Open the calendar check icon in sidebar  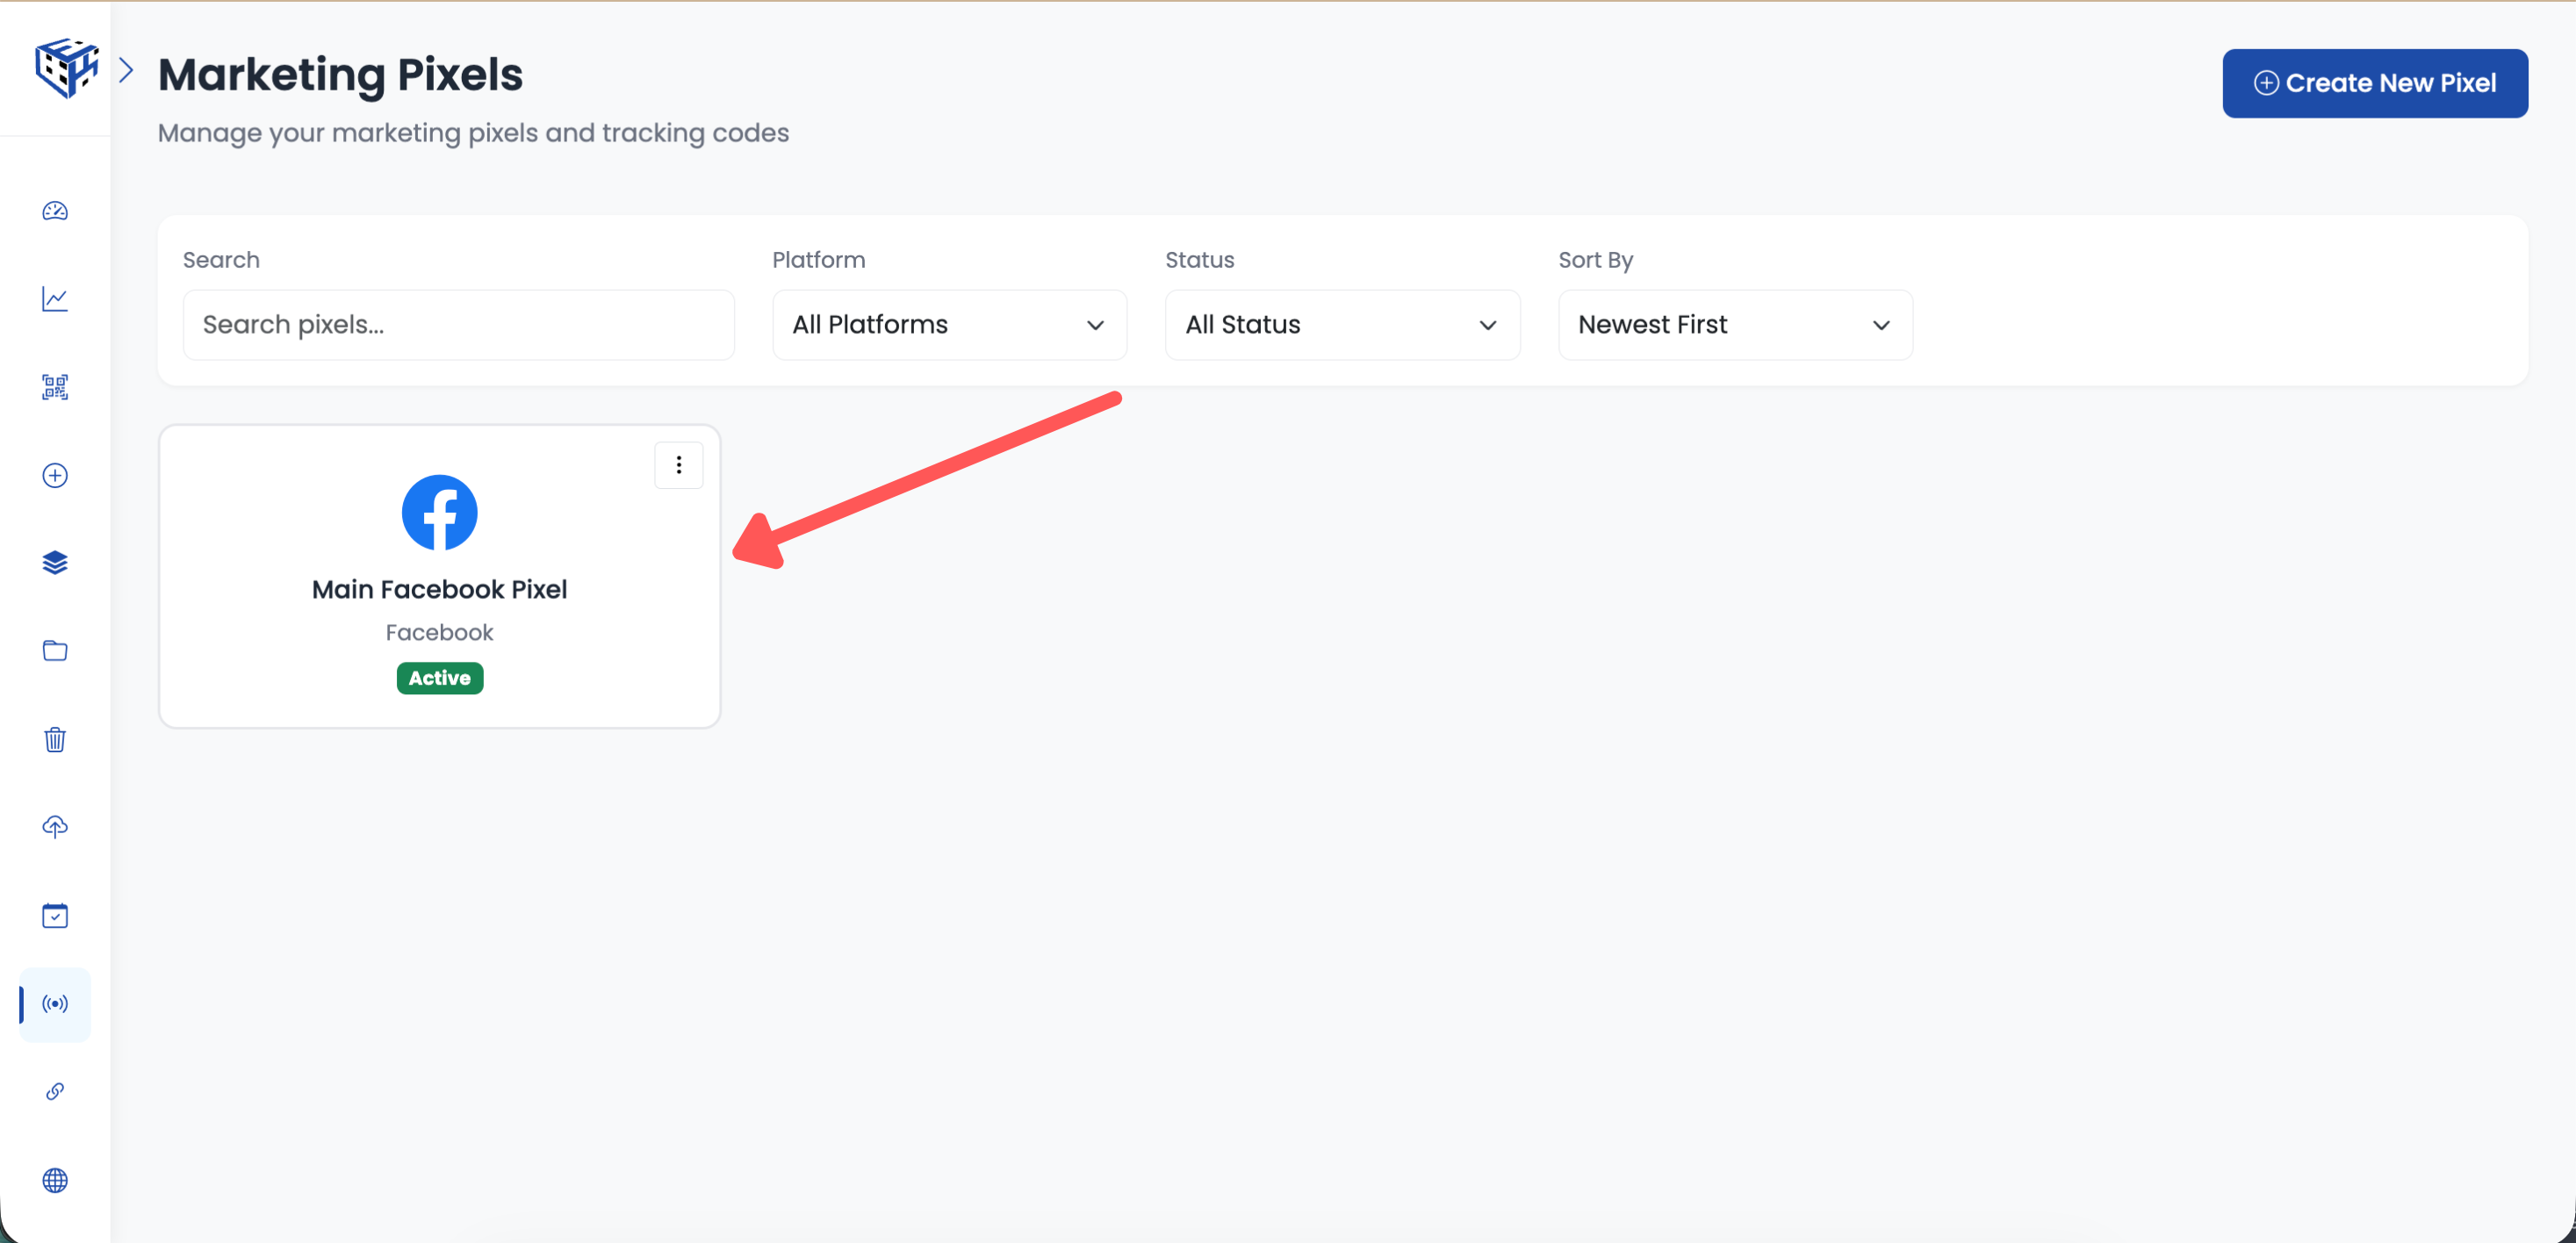coord(55,915)
